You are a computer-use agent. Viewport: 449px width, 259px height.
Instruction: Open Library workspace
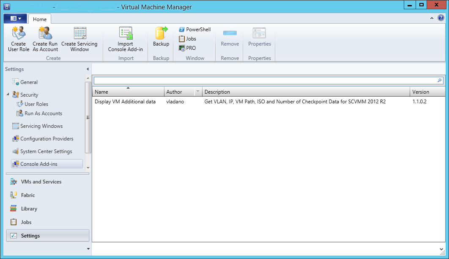(x=47, y=209)
